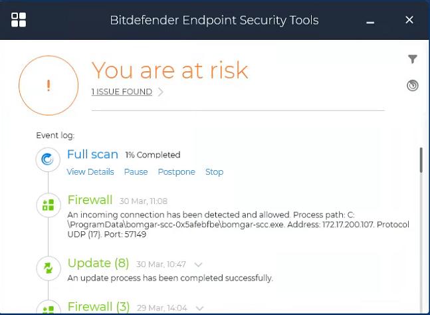Click the orange exclamation risk status circle
This screenshot has width=430, height=315.
point(49,85)
